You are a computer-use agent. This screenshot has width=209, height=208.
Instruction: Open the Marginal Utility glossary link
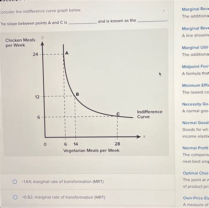coord(195,48)
